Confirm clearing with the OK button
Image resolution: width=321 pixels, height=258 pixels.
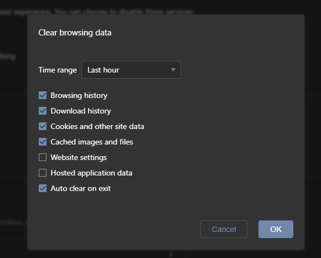tap(276, 229)
